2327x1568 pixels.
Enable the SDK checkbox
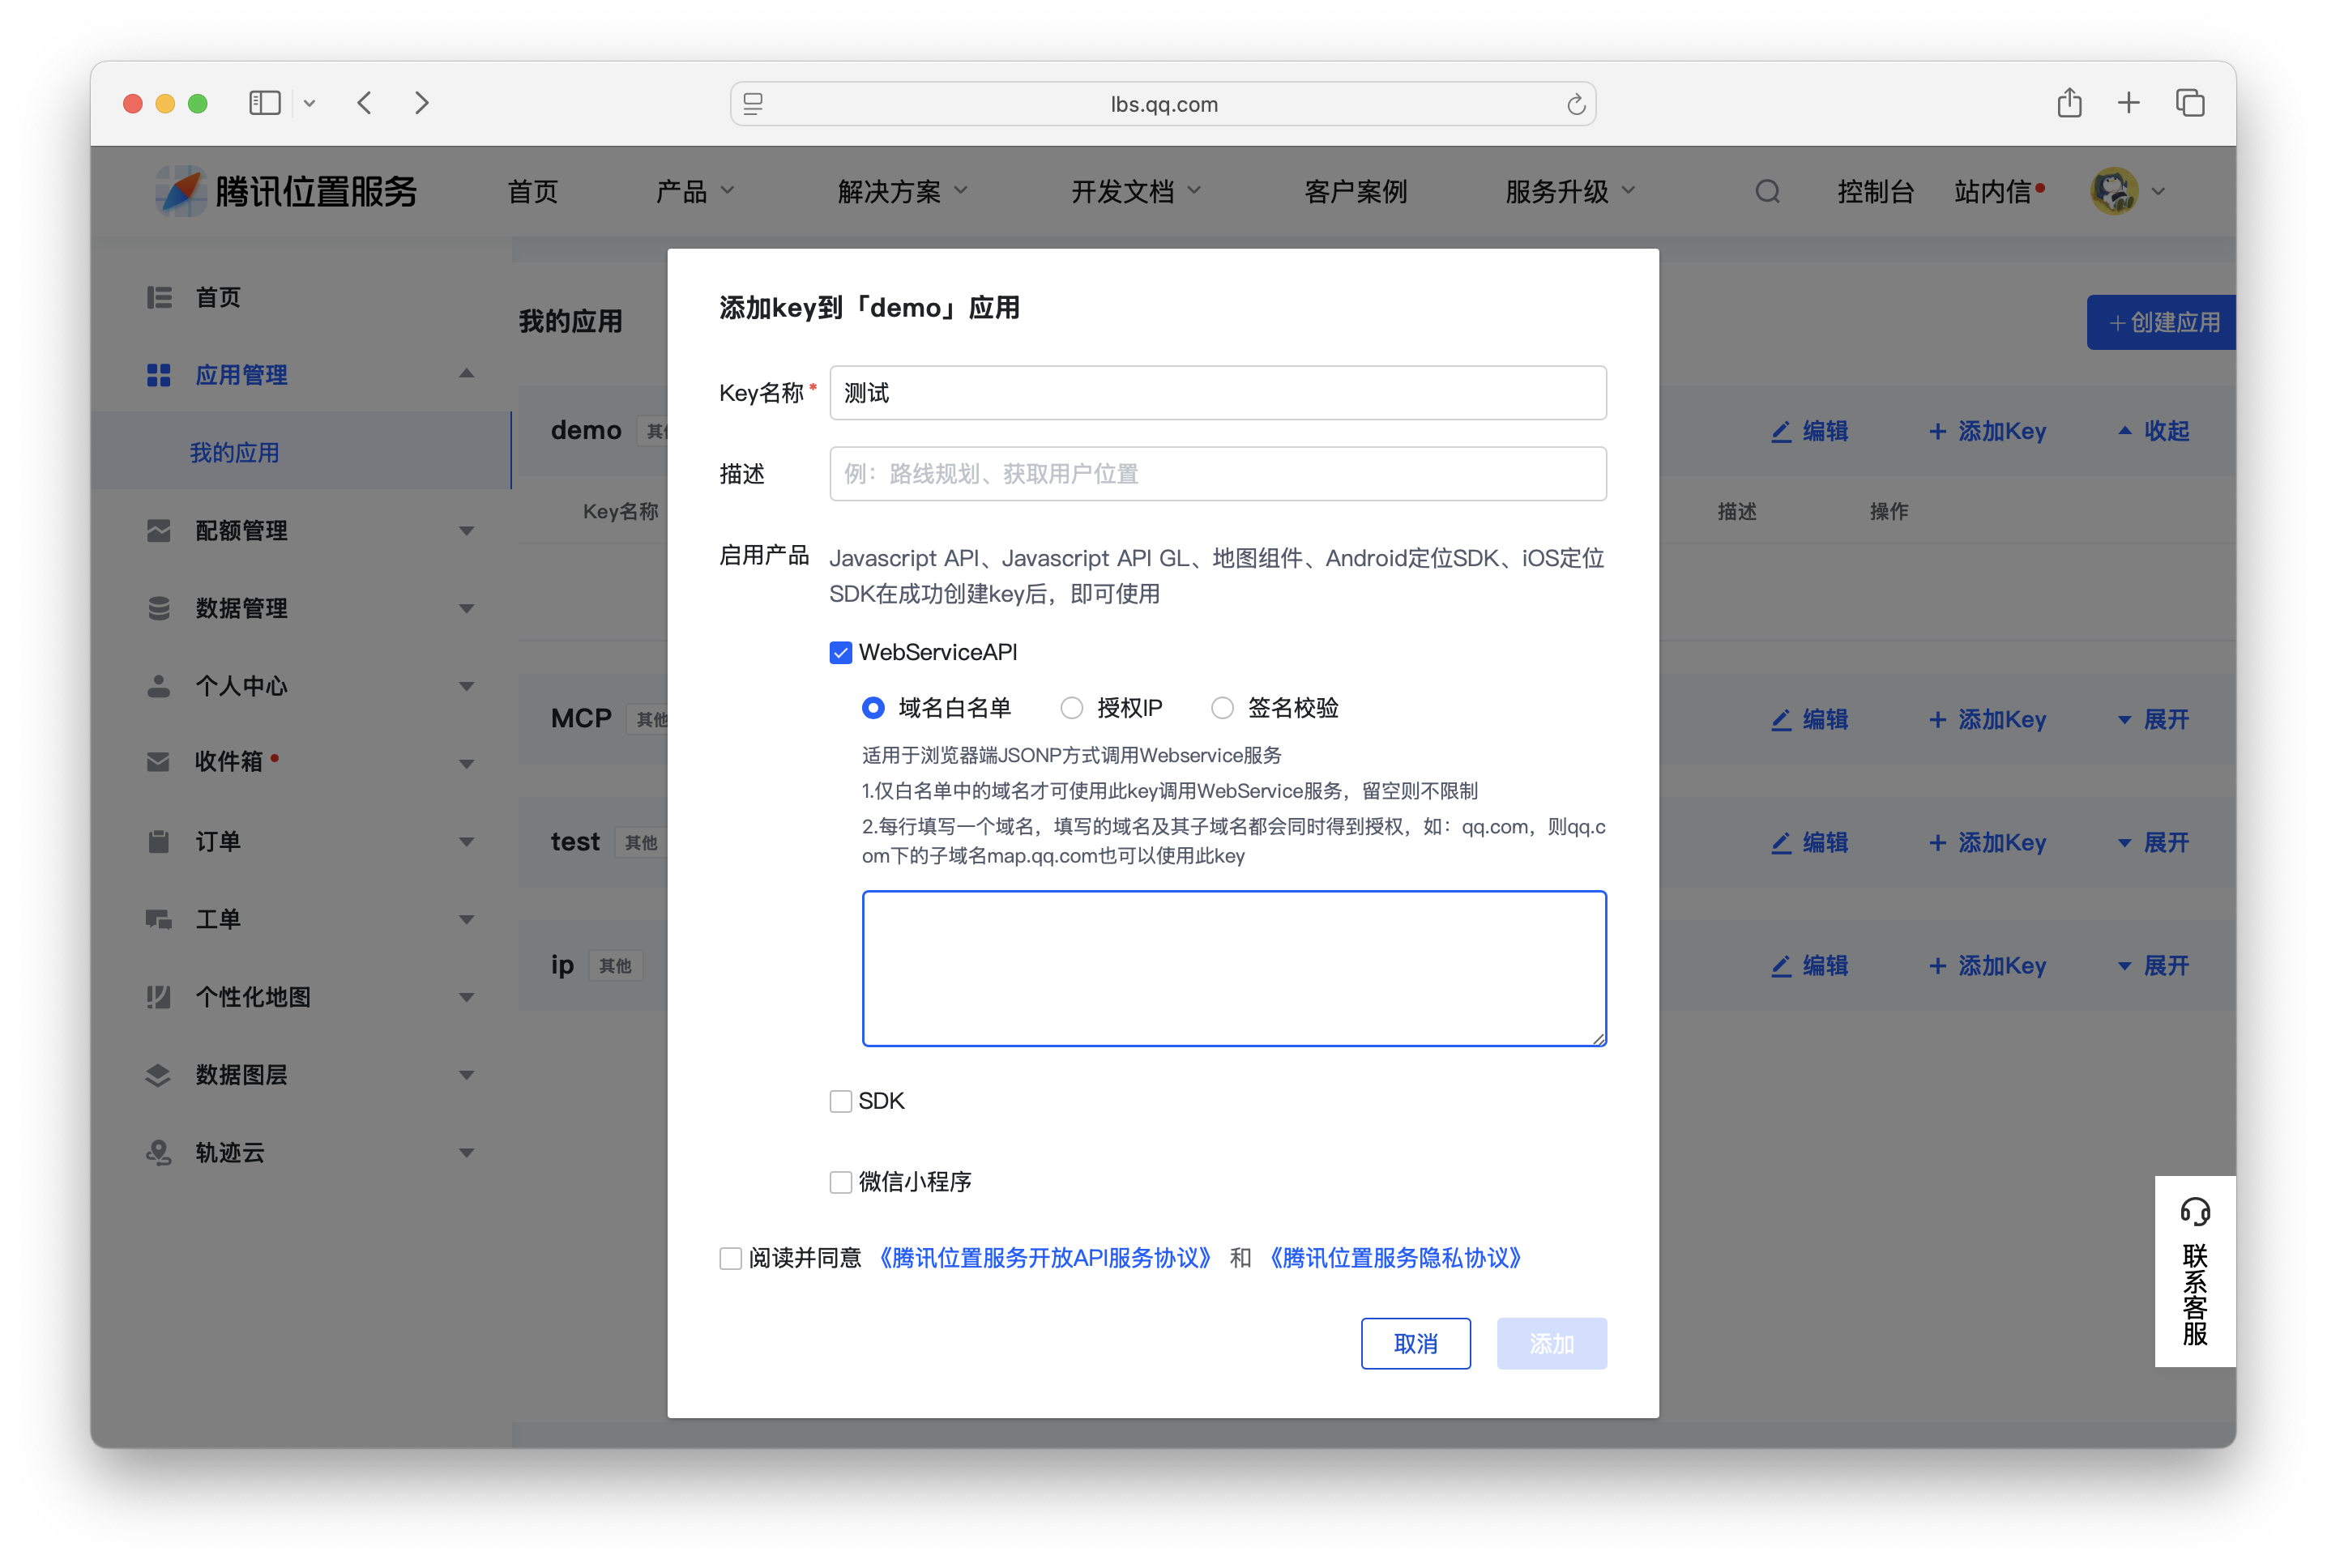[840, 1100]
